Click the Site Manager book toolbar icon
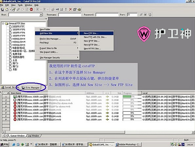This screenshot has width=195, height=147. click(x=2, y=9)
